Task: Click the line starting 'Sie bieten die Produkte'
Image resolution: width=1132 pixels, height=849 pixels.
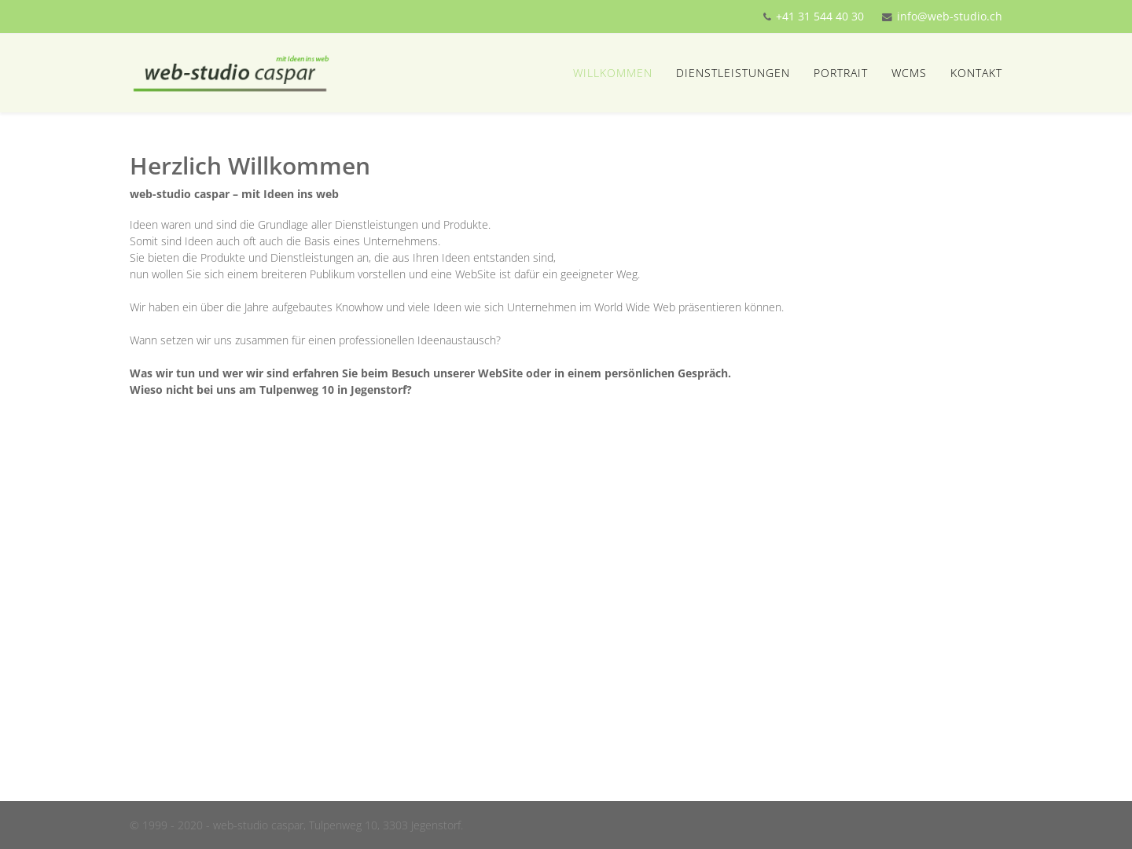Action: (x=343, y=258)
